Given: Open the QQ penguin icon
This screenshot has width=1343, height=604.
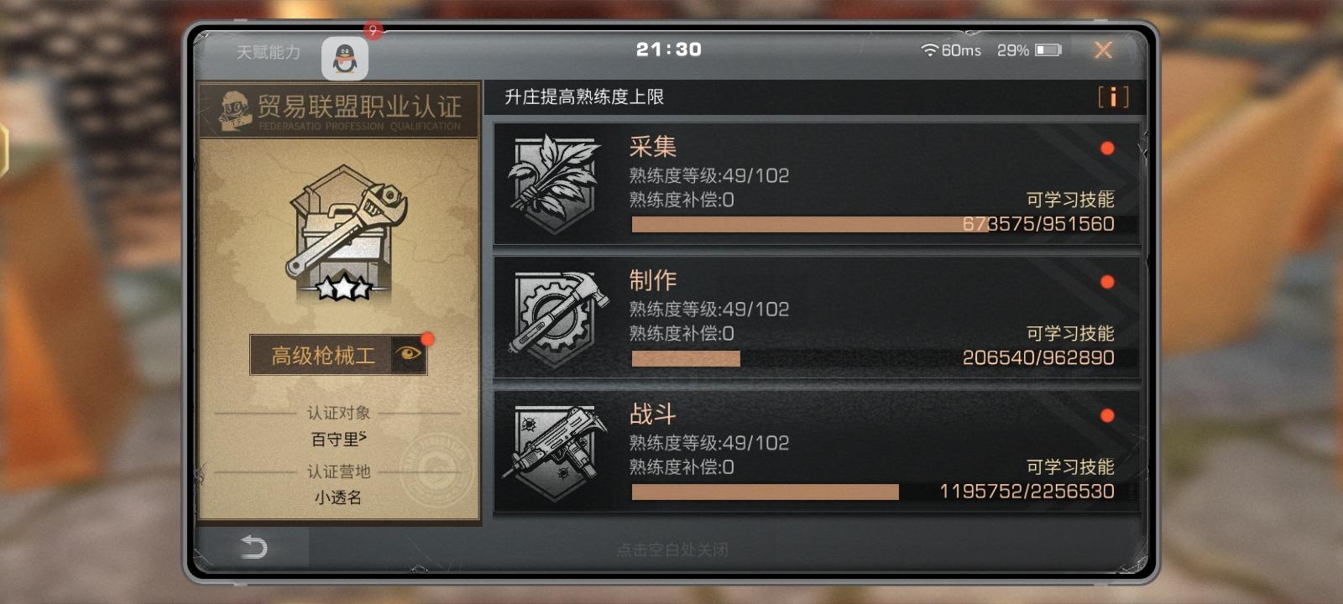Looking at the screenshot, I should click(344, 58).
